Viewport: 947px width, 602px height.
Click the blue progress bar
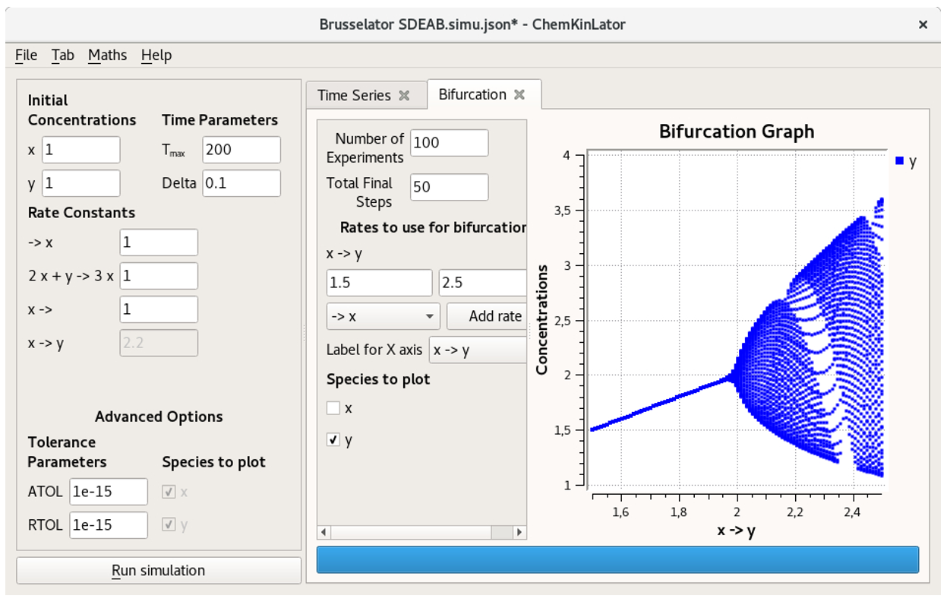pos(618,559)
